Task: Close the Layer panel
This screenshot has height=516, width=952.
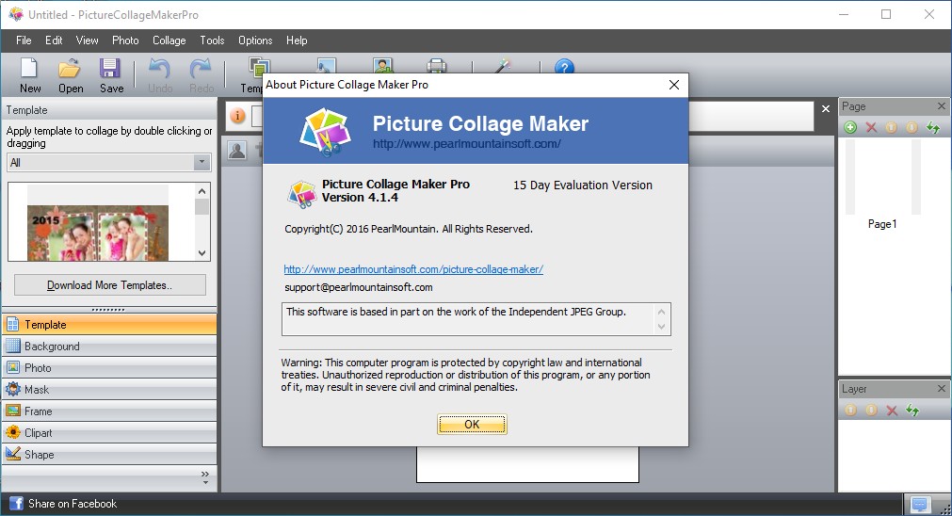Action: (941, 389)
